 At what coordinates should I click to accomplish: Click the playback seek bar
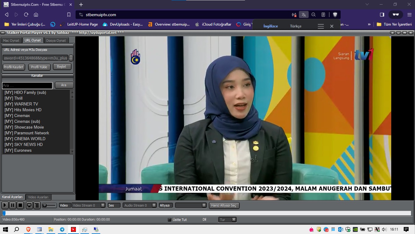[207, 213]
